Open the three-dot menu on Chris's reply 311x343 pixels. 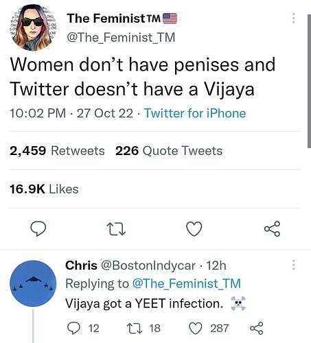pyautogui.click(x=294, y=265)
